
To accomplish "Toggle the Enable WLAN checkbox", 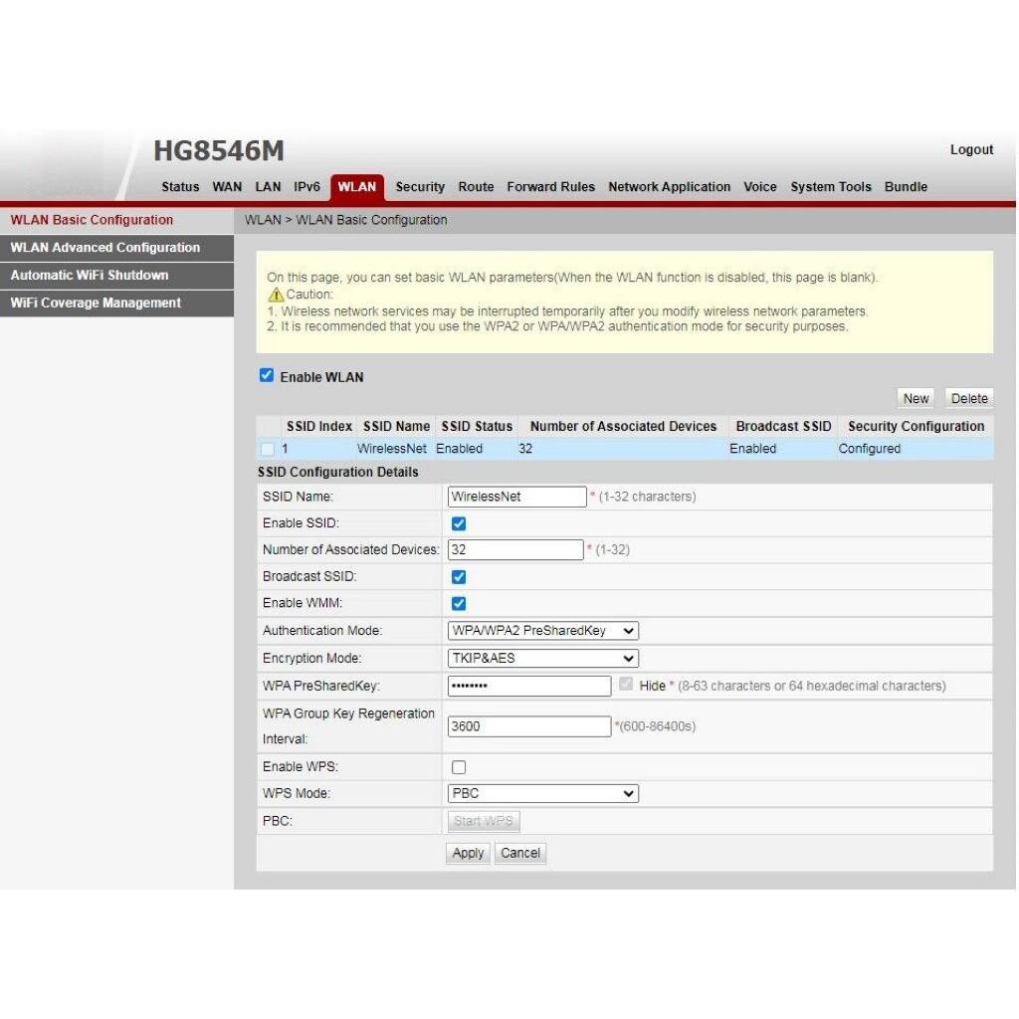I will point(266,376).
